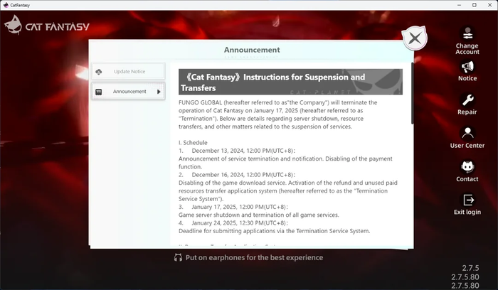Click the Announcement tab list icon
The height and width of the screenshot is (290, 498).
click(99, 92)
